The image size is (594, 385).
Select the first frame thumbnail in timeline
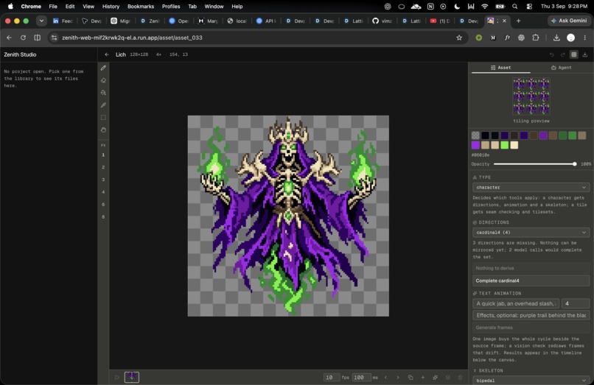click(x=132, y=377)
